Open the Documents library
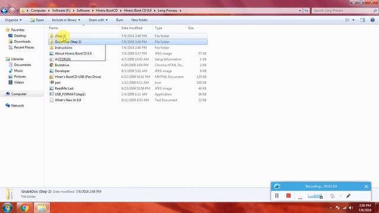Viewport: 379px width, 213px height. pyautogui.click(x=20, y=64)
